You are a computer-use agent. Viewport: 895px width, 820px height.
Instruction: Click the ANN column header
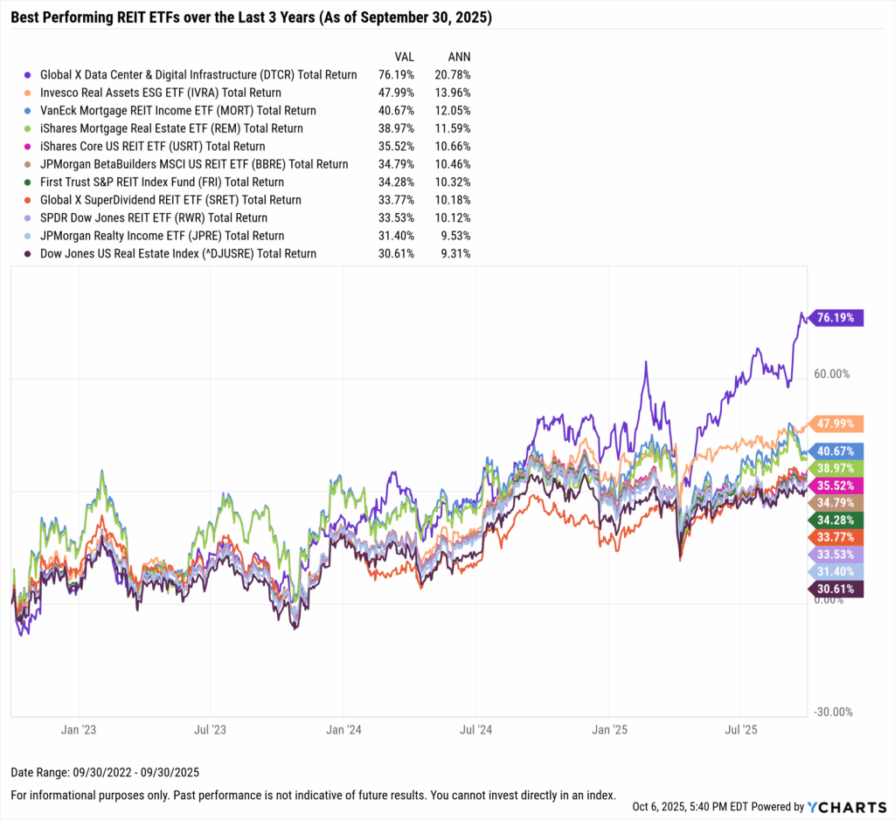click(x=457, y=56)
